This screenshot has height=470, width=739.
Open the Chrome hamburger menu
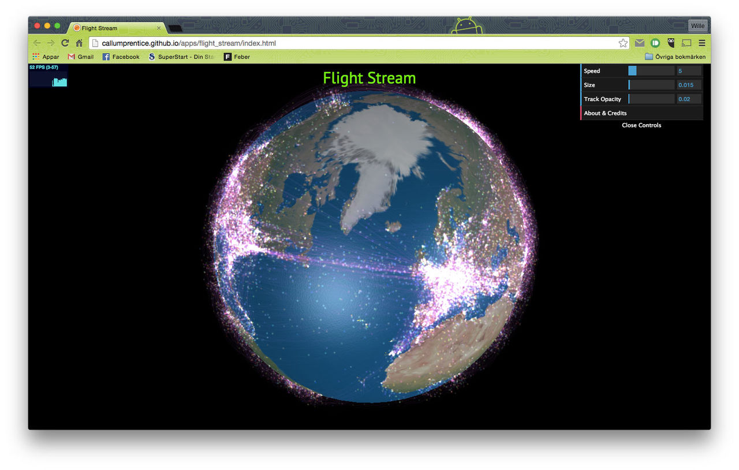coord(702,43)
